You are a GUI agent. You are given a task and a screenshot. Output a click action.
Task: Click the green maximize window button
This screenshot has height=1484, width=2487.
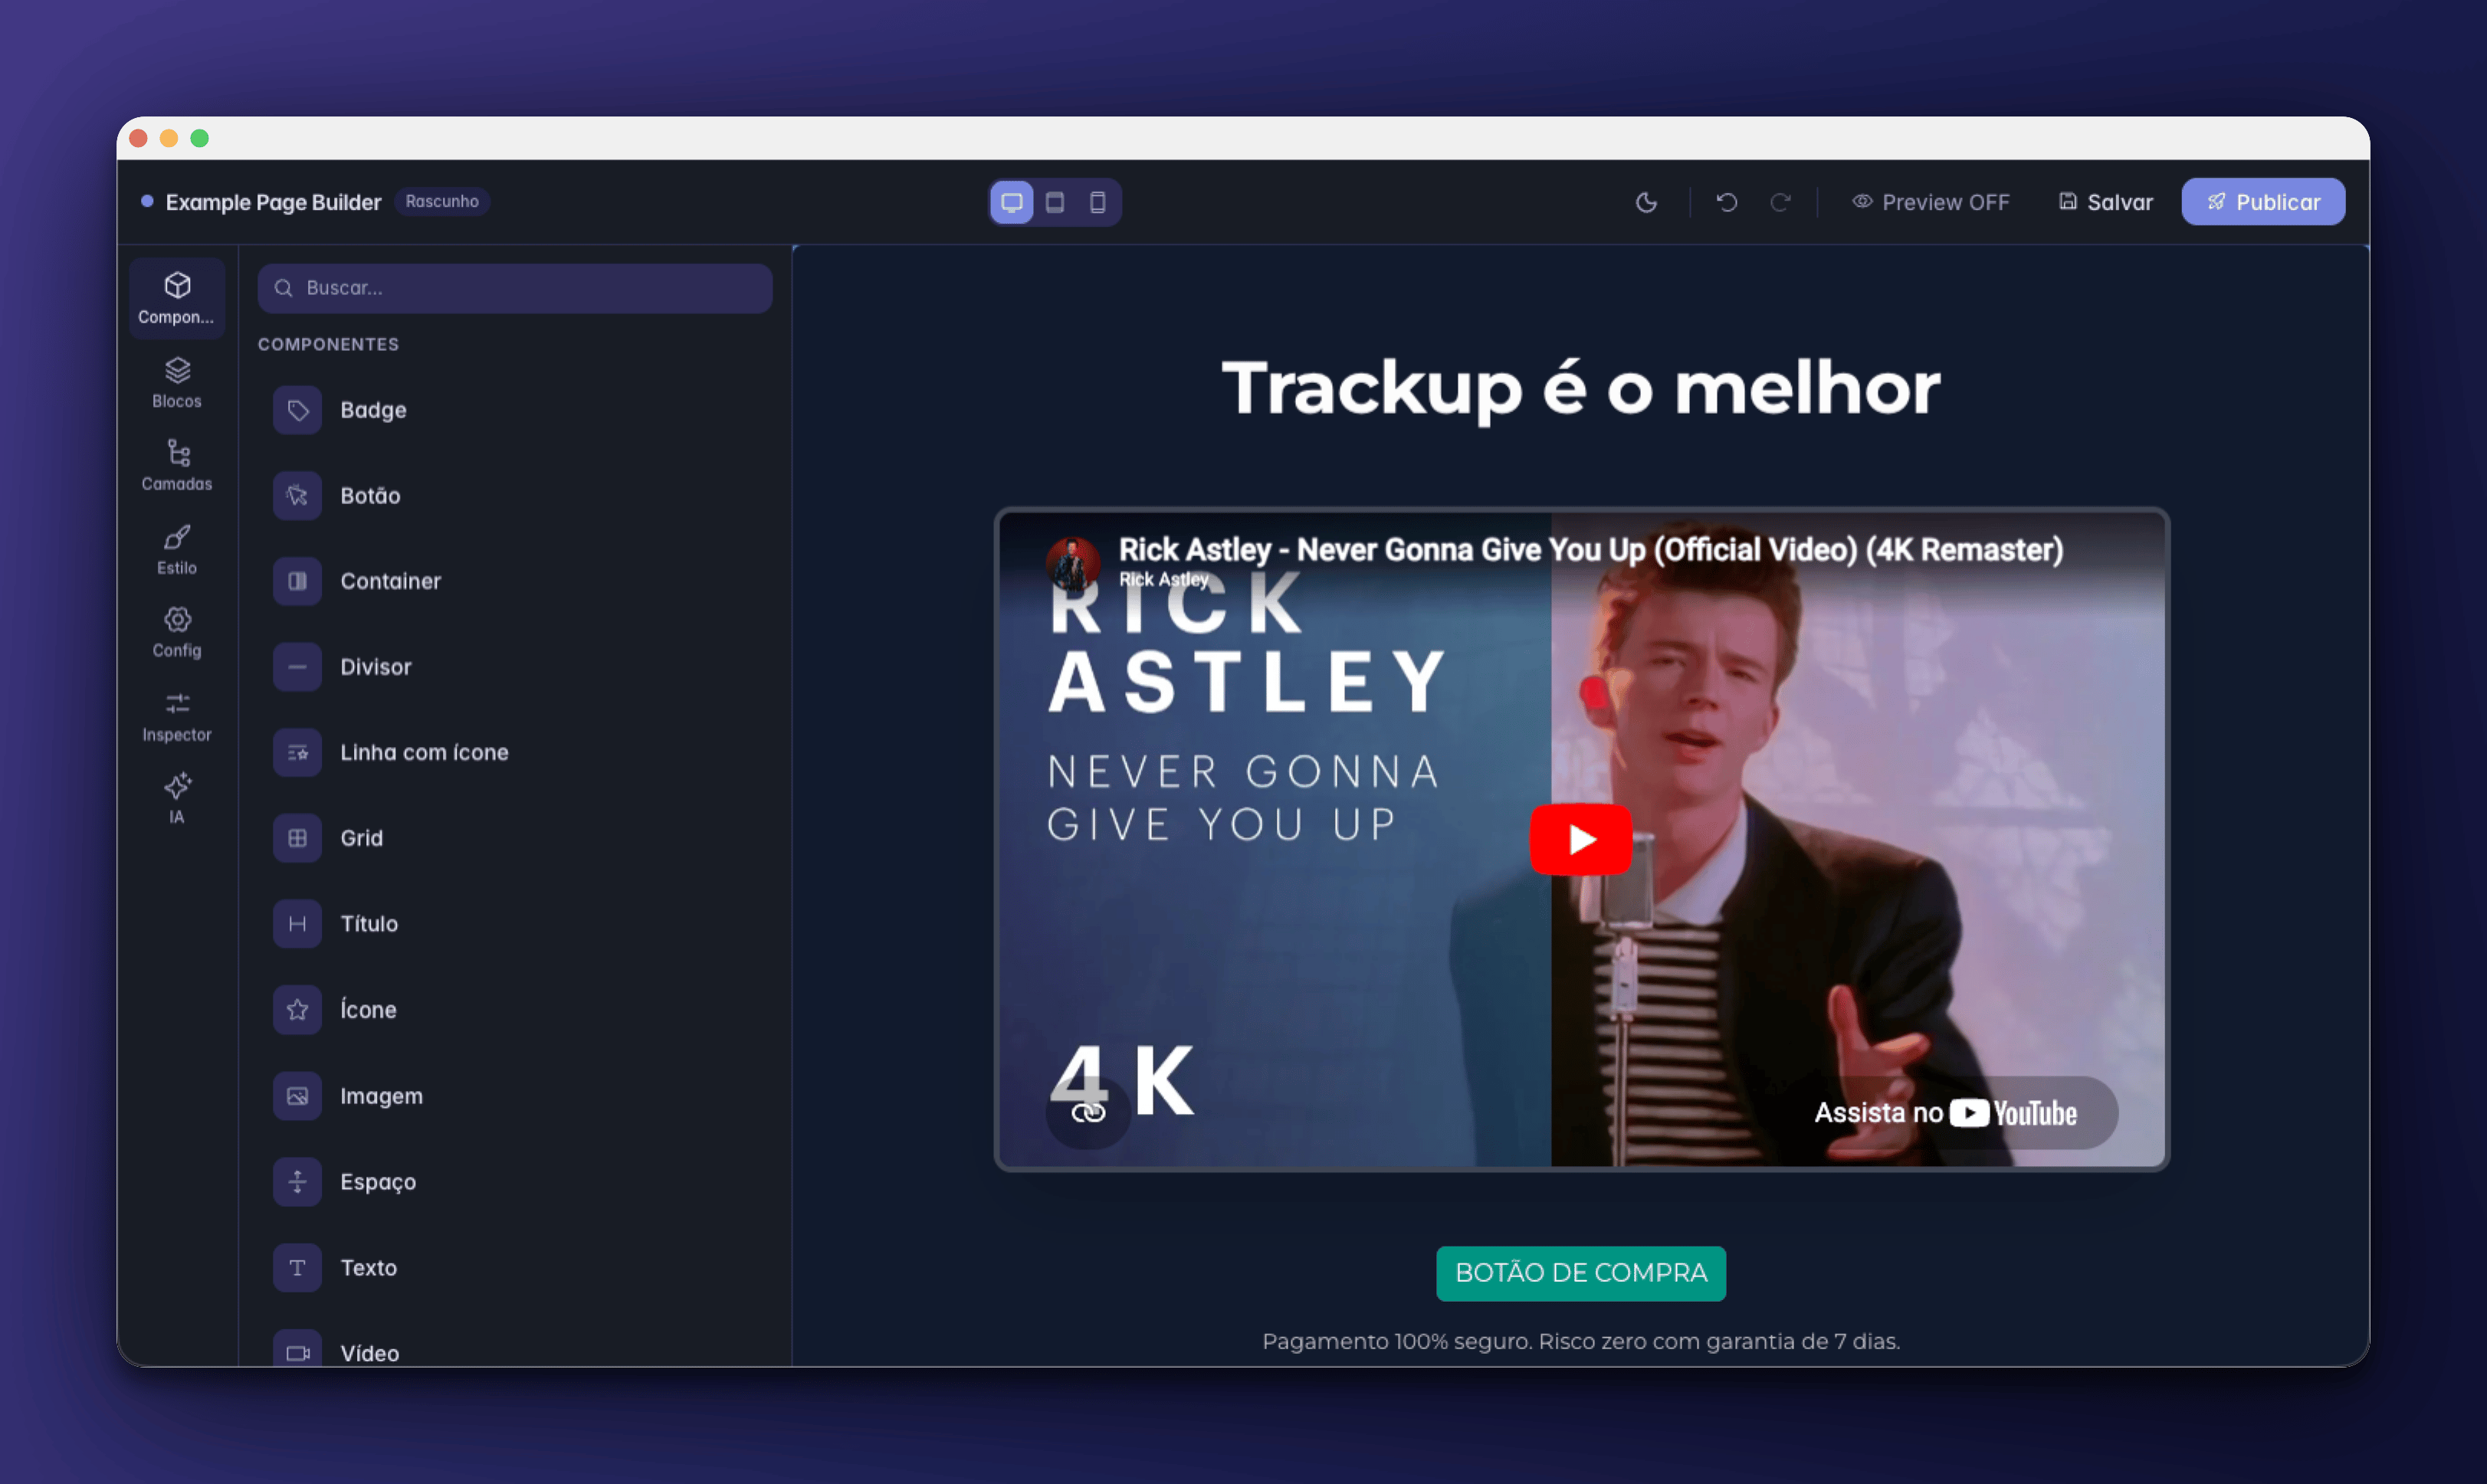coord(199,138)
